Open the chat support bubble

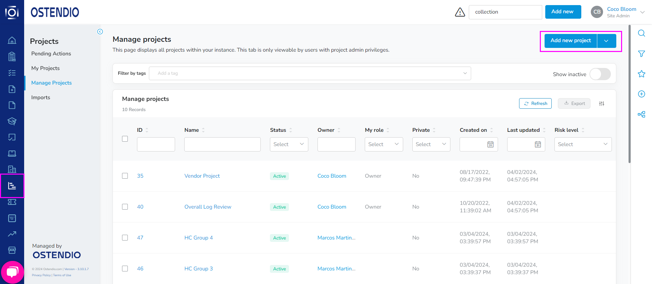[13, 272]
